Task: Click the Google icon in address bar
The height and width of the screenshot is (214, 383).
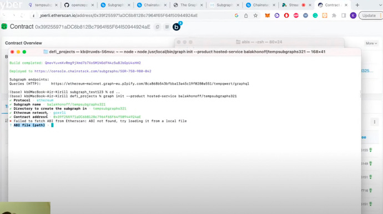Action: (236, 15)
